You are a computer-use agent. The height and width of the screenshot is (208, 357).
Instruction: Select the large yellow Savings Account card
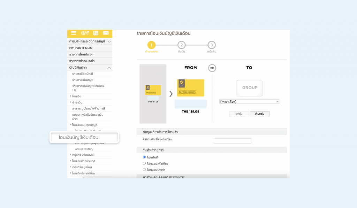click(x=190, y=88)
